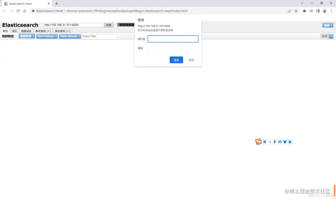Switch to 索引 indices tab
Image resolution: width=336 pixels, height=200 pixels.
pyautogui.click(x=14, y=31)
